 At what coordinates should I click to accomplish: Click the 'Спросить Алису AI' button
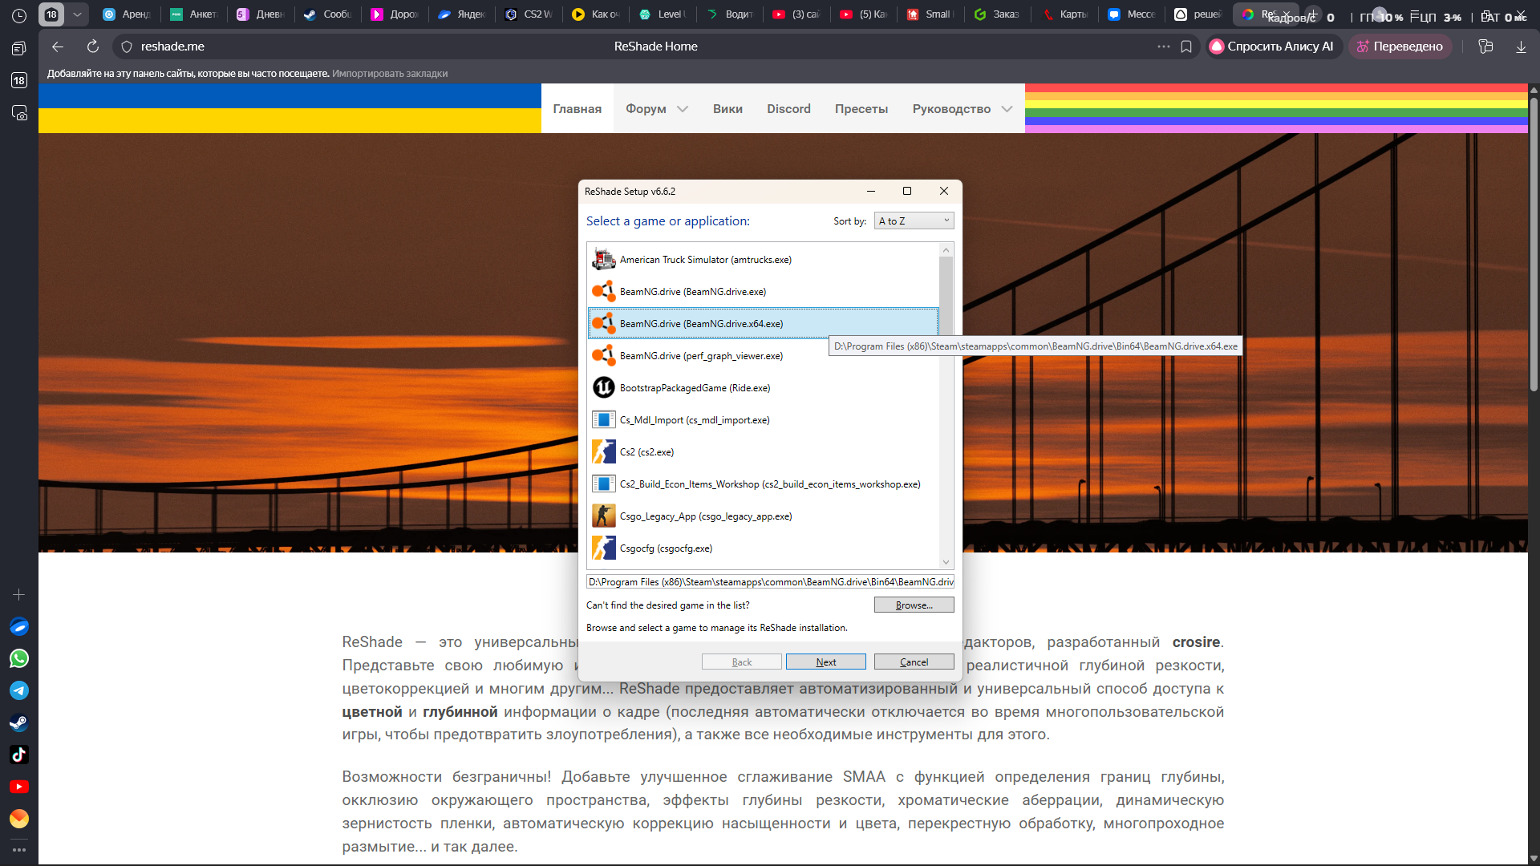pos(1273,47)
